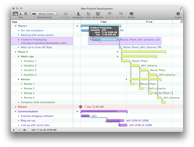Click the magnifier icon in timeline header
This screenshot has height=147, width=194.
[181, 22]
